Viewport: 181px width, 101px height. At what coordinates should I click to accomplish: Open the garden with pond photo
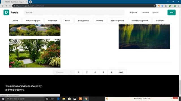pos(35,53)
